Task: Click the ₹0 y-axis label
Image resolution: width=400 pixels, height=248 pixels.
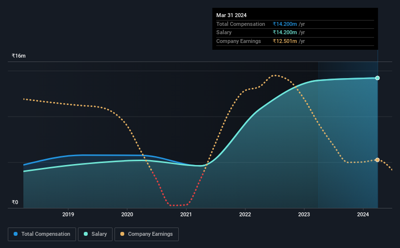Action: click(15, 202)
